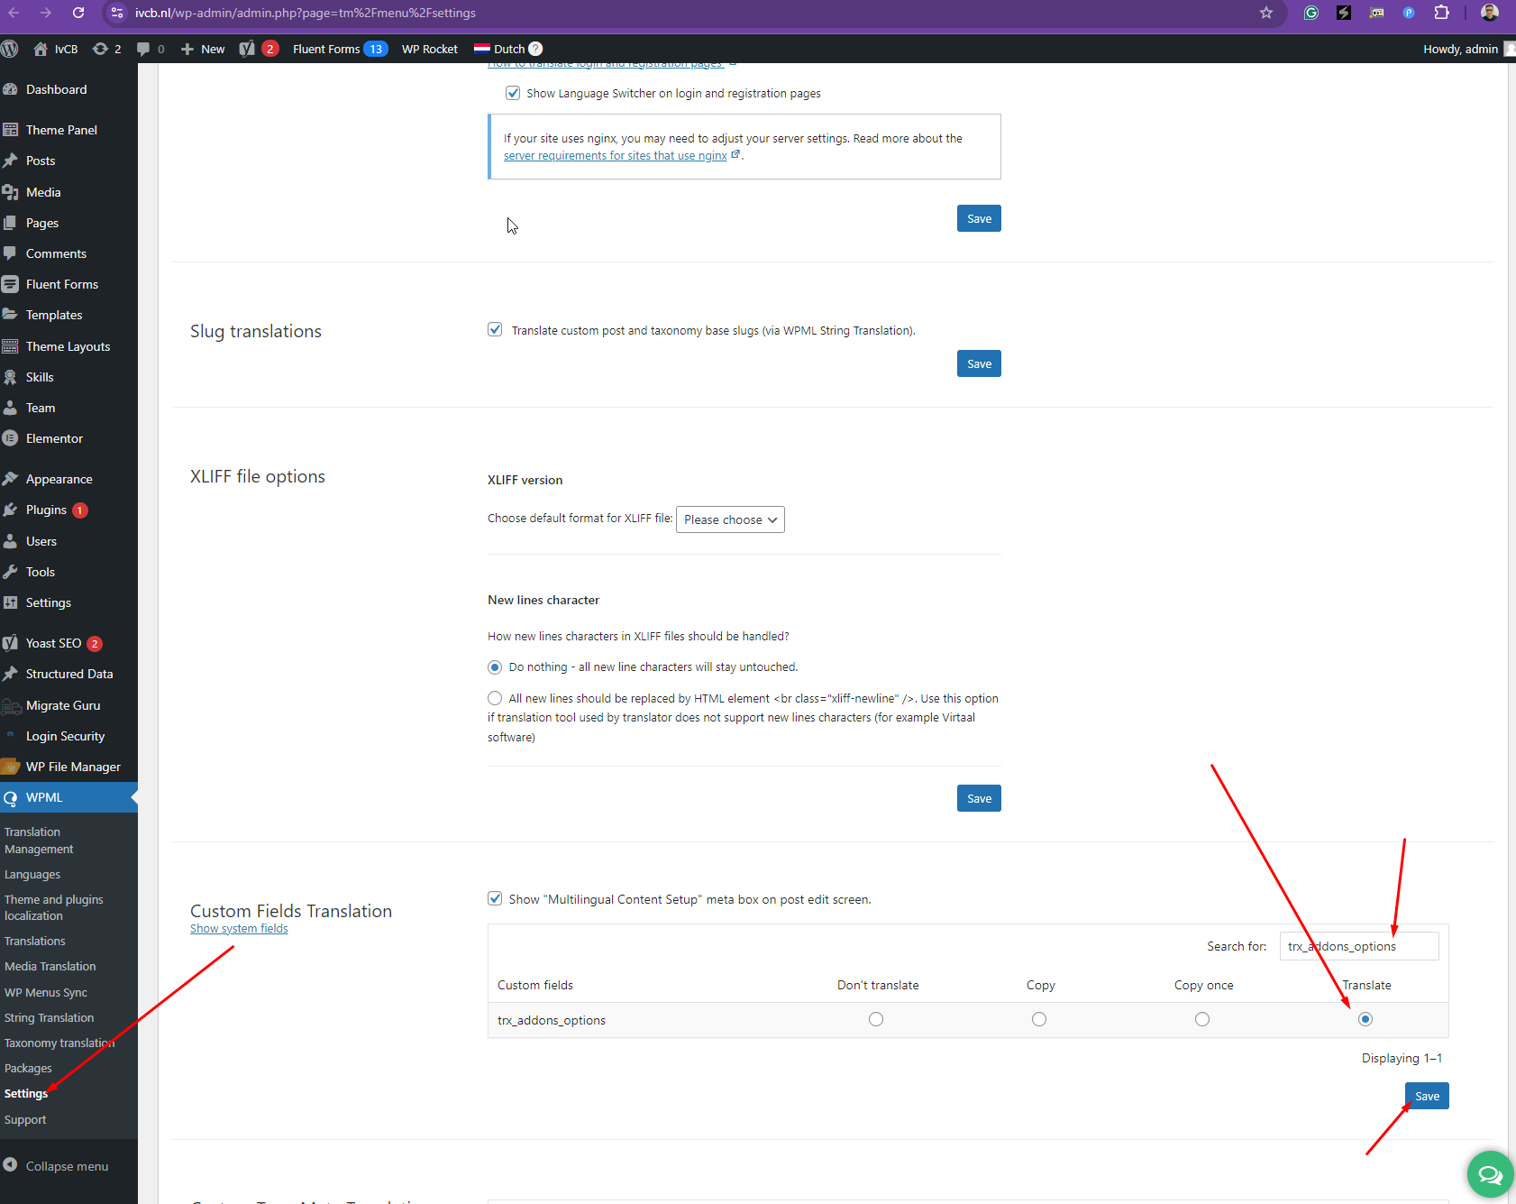Screen dimensions: 1516x1204
Task: Open the live chat bubble icon
Action: 1490,1174
